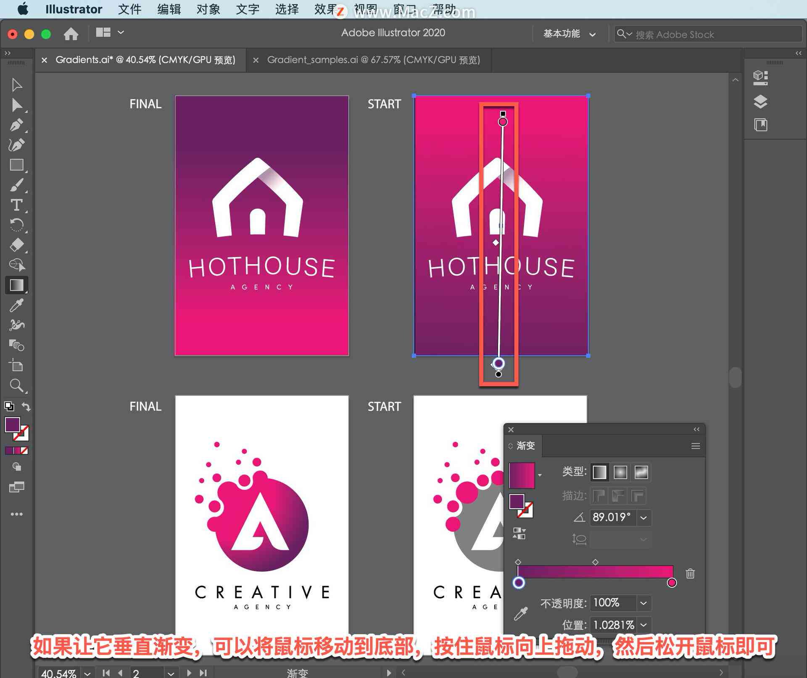The height and width of the screenshot is (678, 807).
Task: Click the gradient midpoint diamond above slider
Action: pyautogui.click(x=595, y=562)
